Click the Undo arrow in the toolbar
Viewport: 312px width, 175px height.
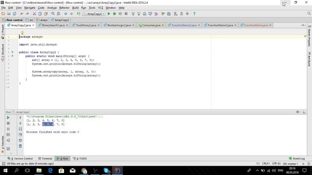click(21, 14)
